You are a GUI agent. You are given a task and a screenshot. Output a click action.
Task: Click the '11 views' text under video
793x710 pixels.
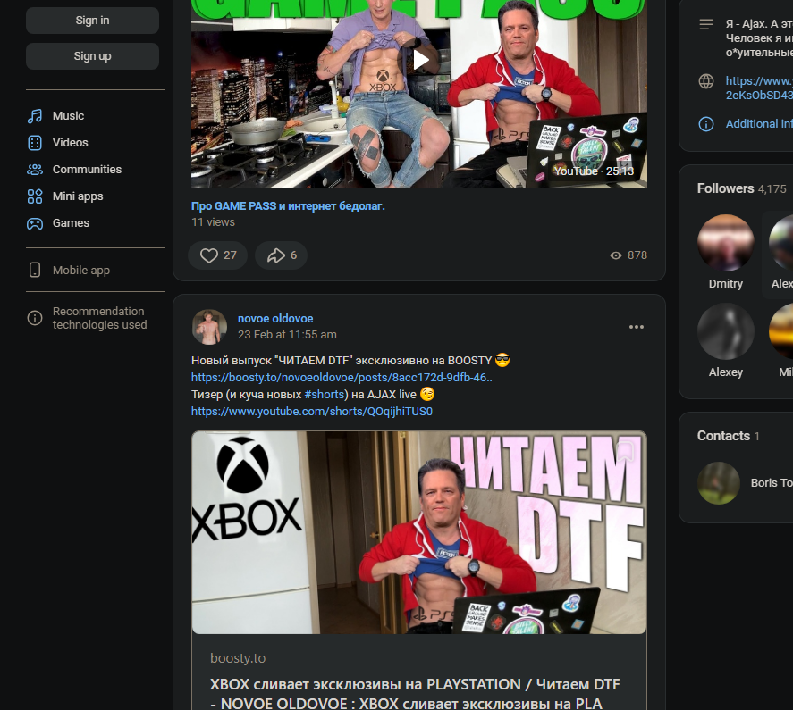coord(213,222)
